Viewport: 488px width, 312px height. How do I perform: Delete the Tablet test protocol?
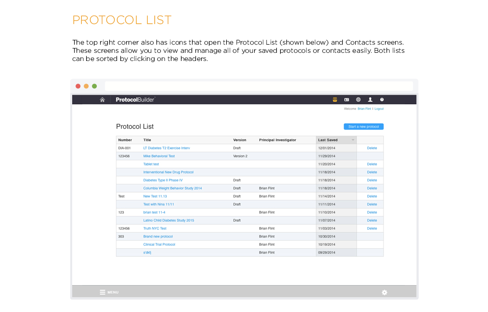[372, 164]
